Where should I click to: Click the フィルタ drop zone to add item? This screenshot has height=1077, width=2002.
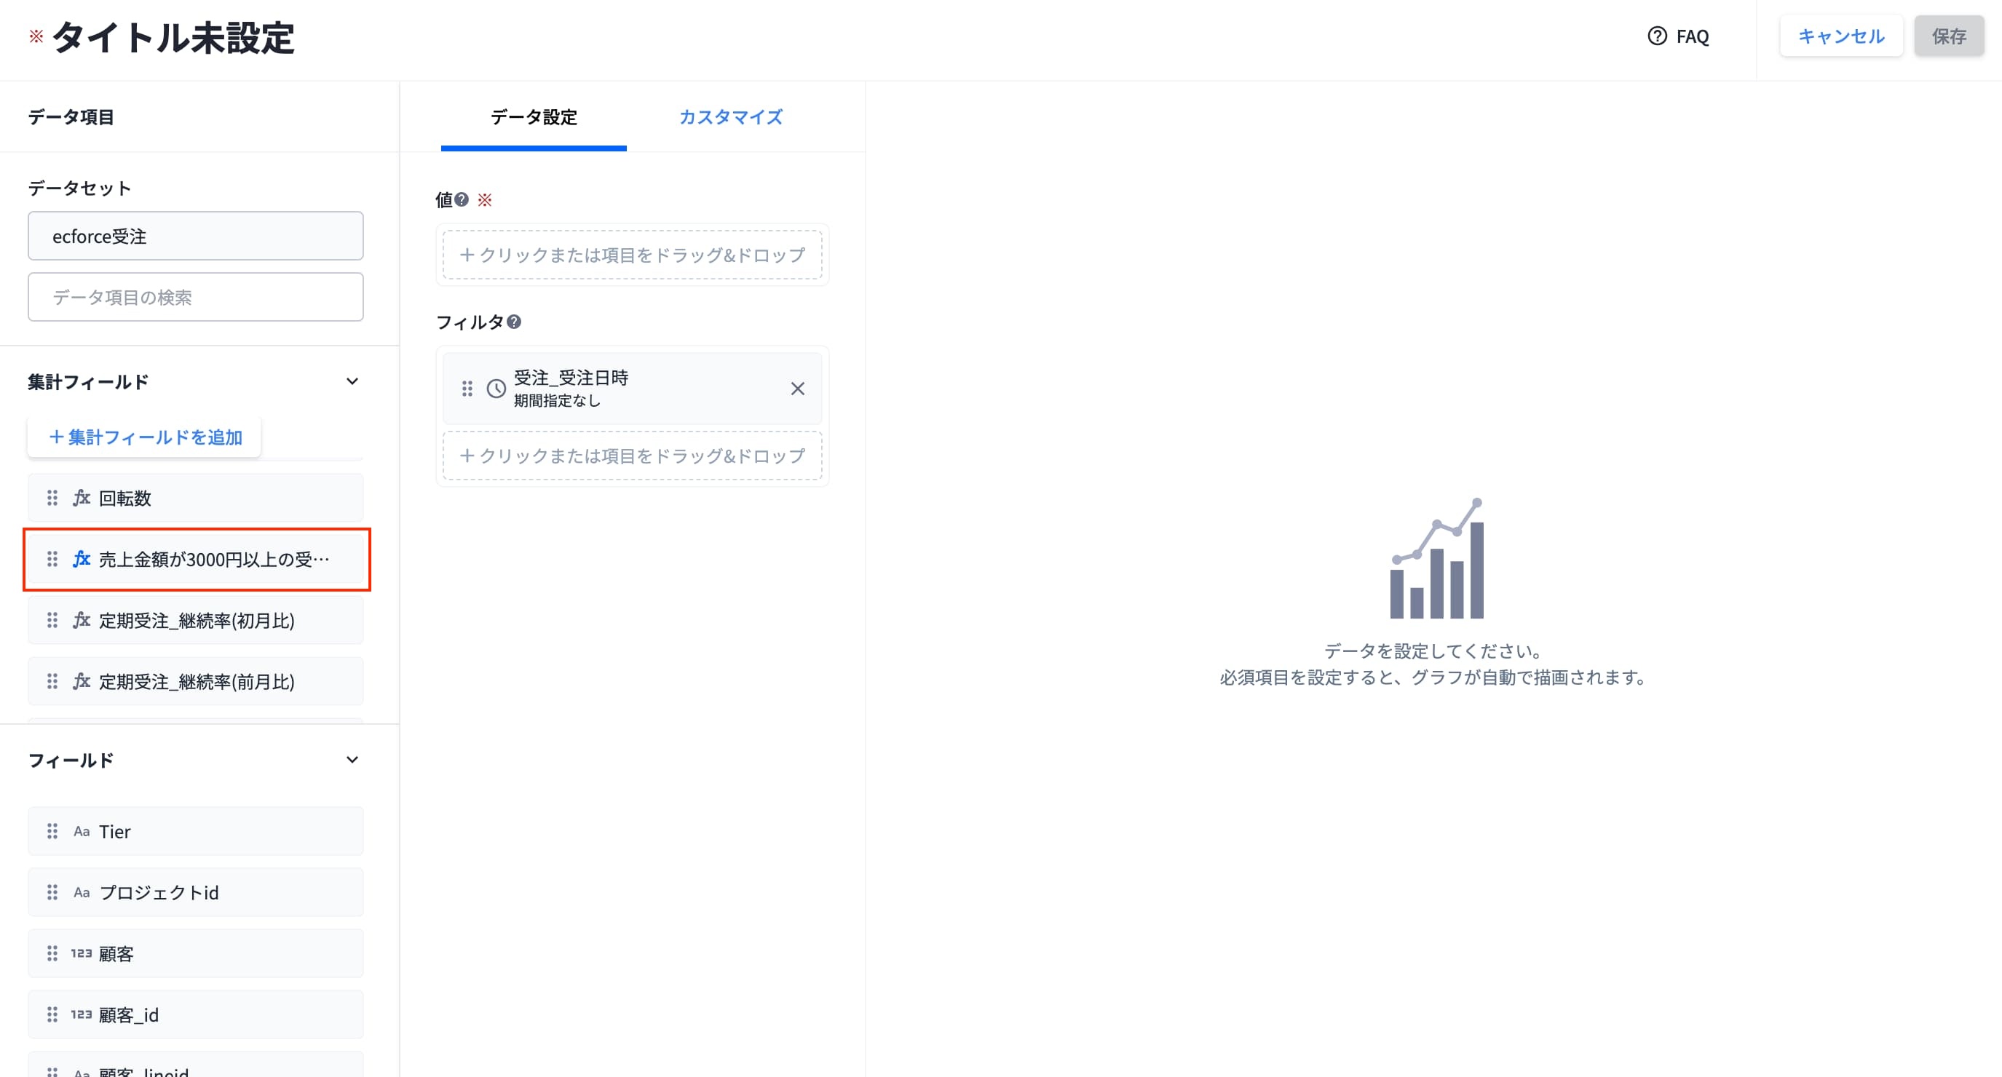click(633, 456)
